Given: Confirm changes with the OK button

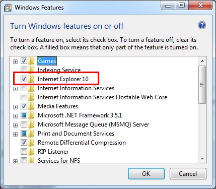Looking at the screenshot, I should pyautogui.click(x=146, y=173).
